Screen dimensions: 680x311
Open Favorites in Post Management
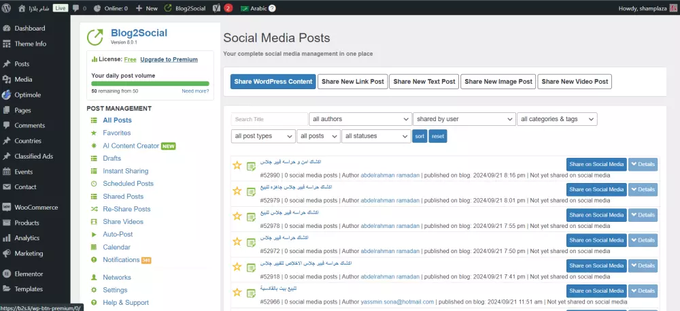pos(117,133)
